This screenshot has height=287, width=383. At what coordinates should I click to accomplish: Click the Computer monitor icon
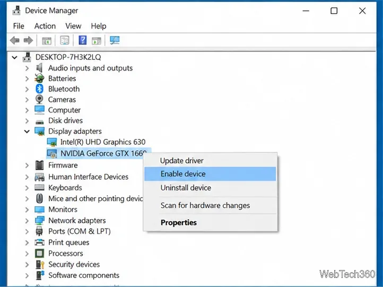[39, 110]
